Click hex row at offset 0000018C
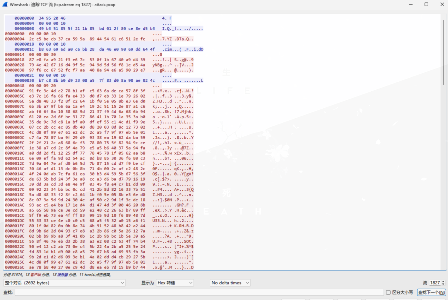Viewport: 448px width, 300px height. pos(79,194)
